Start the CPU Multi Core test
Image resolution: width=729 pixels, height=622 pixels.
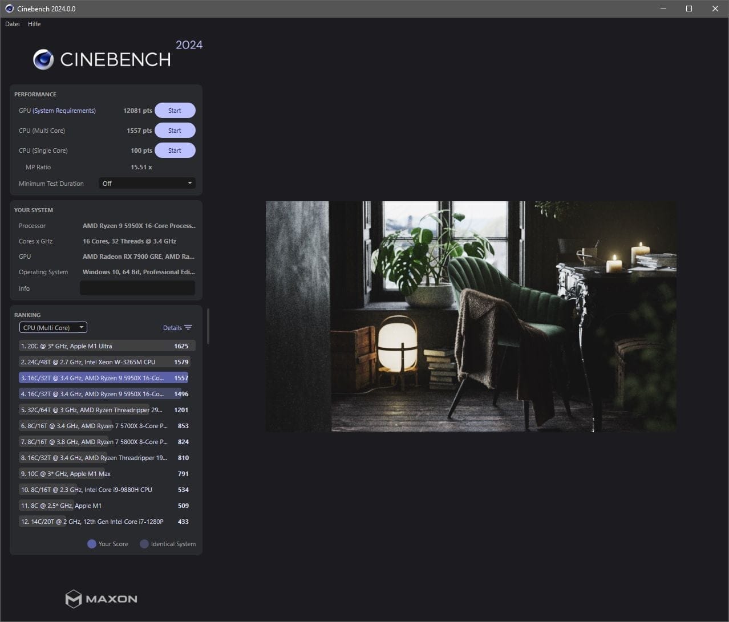(x=175, y=131)
